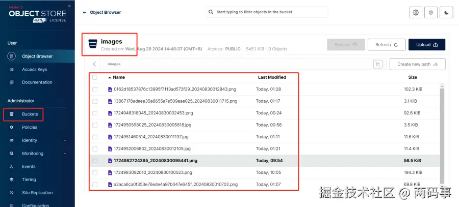Image resolution: width=459 pixels, height=207 pixels.
Task: Select file 1724952006802_20240830012105.jpg
Action: (x=152, y=149)
